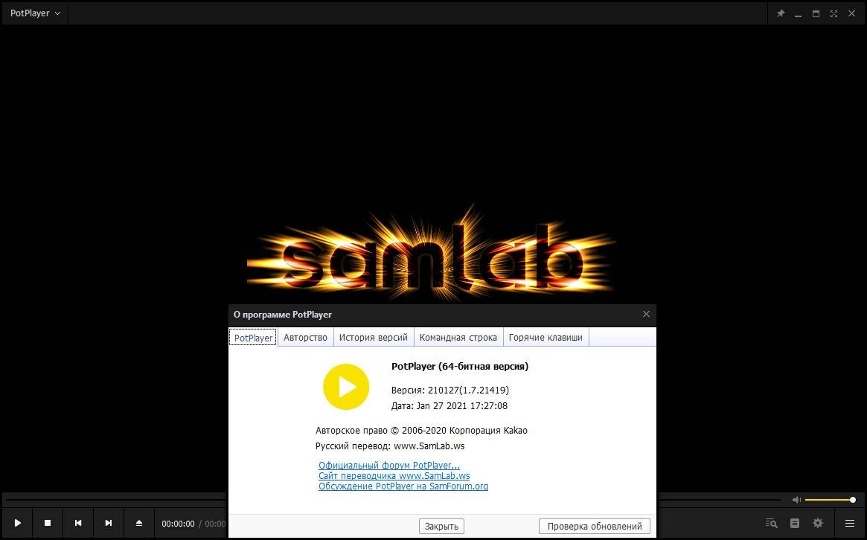867x540 pixels.
Task: Open the playlist search icon
Action: (771, 523)
